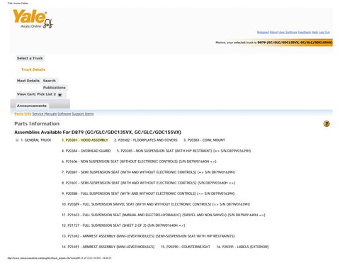Screen dimensions: 340x263
Task: Click the Yale Access Online logo
Action: 33,19
